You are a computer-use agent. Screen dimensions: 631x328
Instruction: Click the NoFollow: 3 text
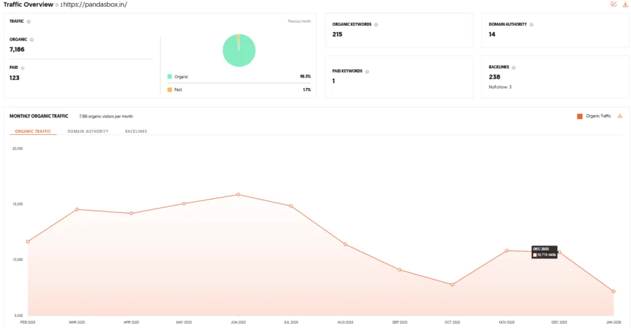tap(500, 87)
